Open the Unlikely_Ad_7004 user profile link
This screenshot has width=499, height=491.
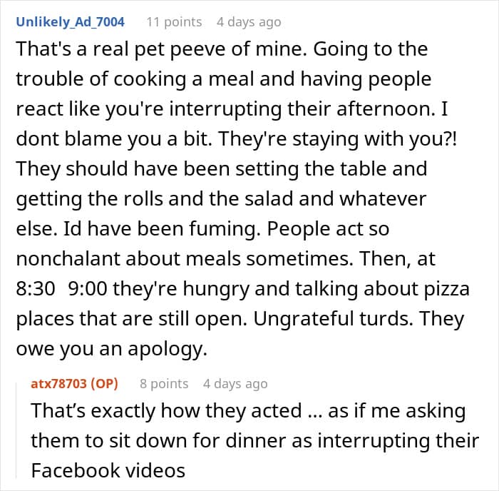click(x=71, y=22)
